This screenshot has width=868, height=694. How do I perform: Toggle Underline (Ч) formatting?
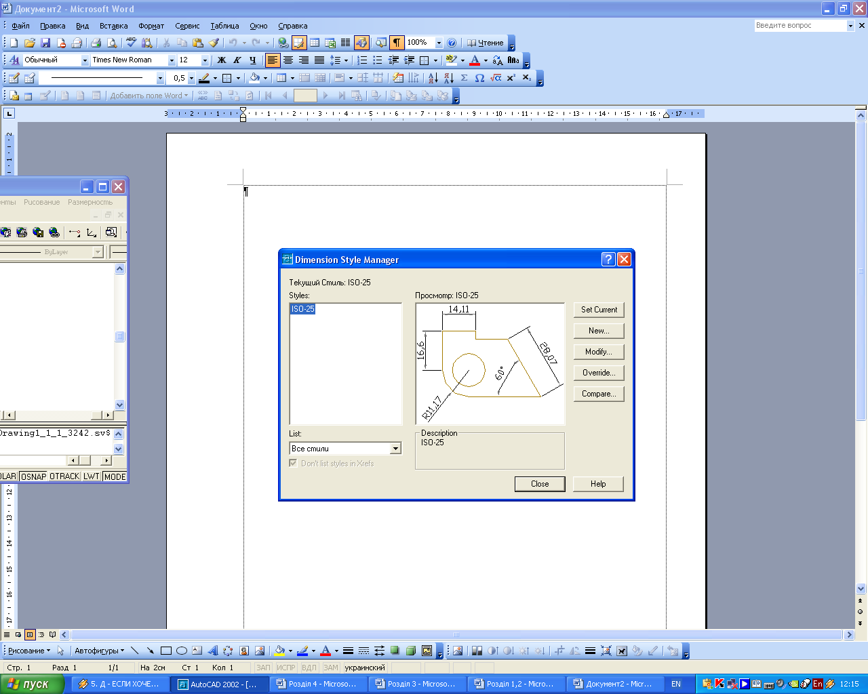pos(253,60)
